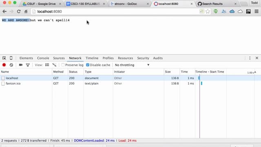Switch to the Profiles tab
The height and width of the screenshot is (147, 261).
click(x=108, y=58)
